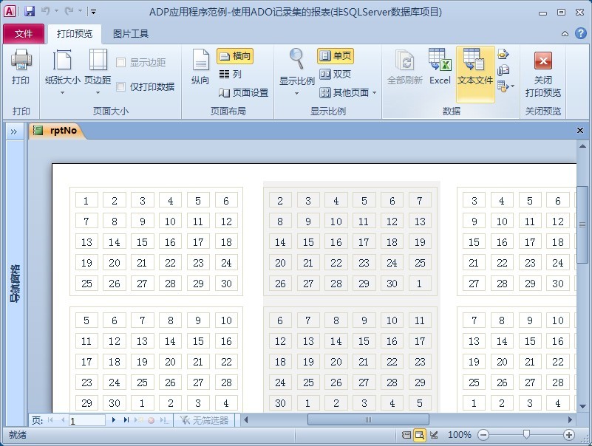Click the vertical scrollbar thumb
592x446 pixels.
coord(582,225)
